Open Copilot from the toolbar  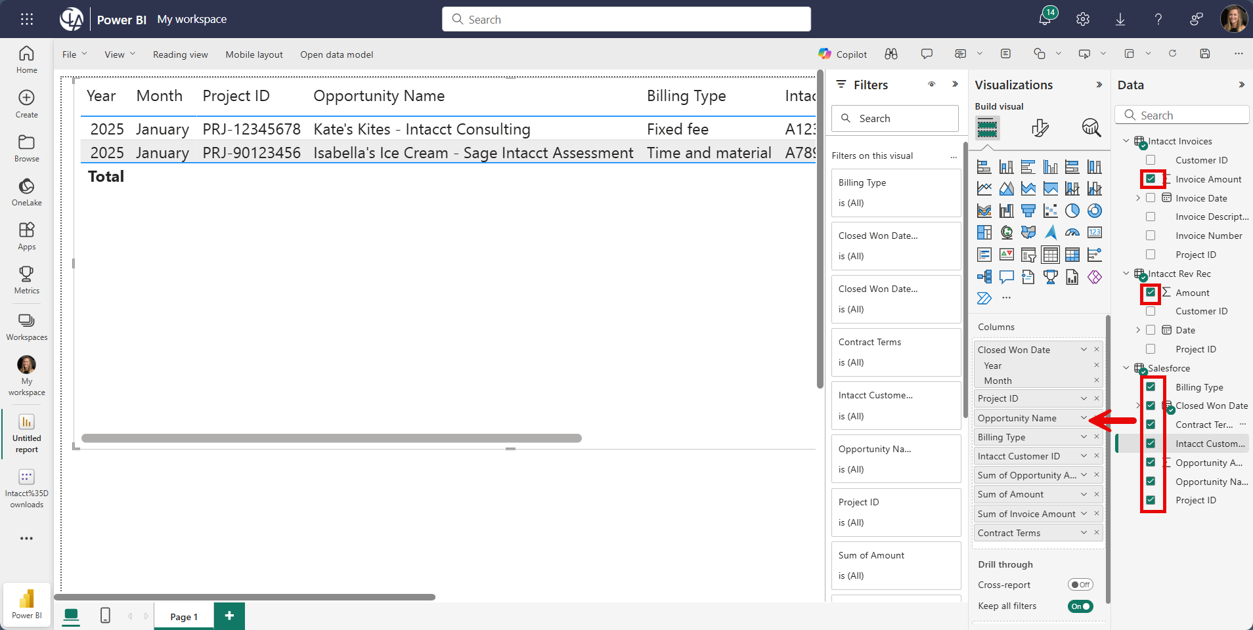pos(843,54)
